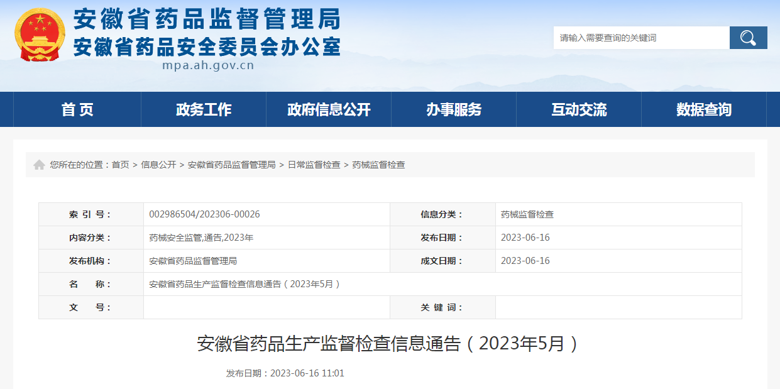Viewport: 780px width, 389px height.
Task: Focus the keyword search input field
Action: pyautogui.click(x=641, y=38)
